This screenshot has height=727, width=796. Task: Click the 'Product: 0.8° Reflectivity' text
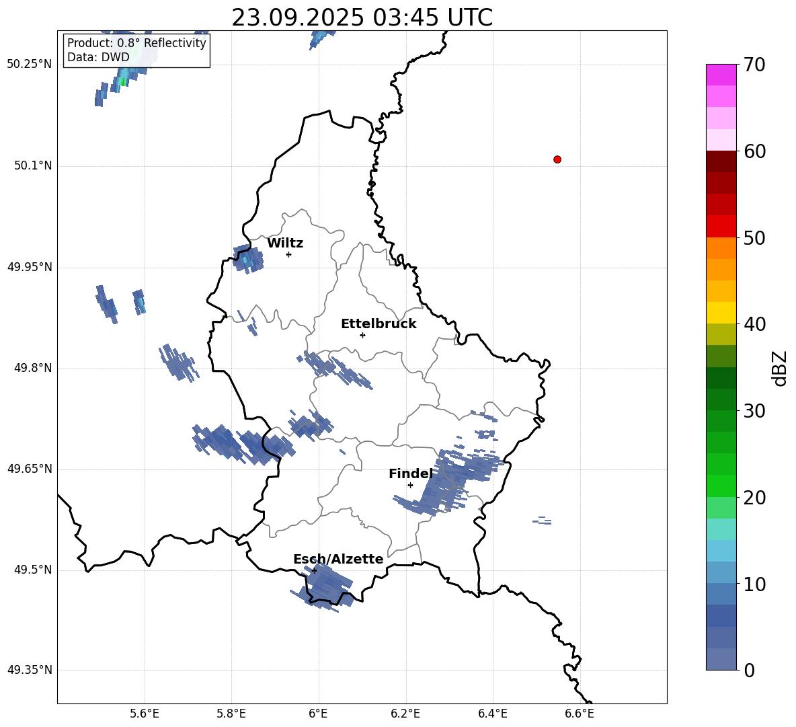click(x=136, y=43)
